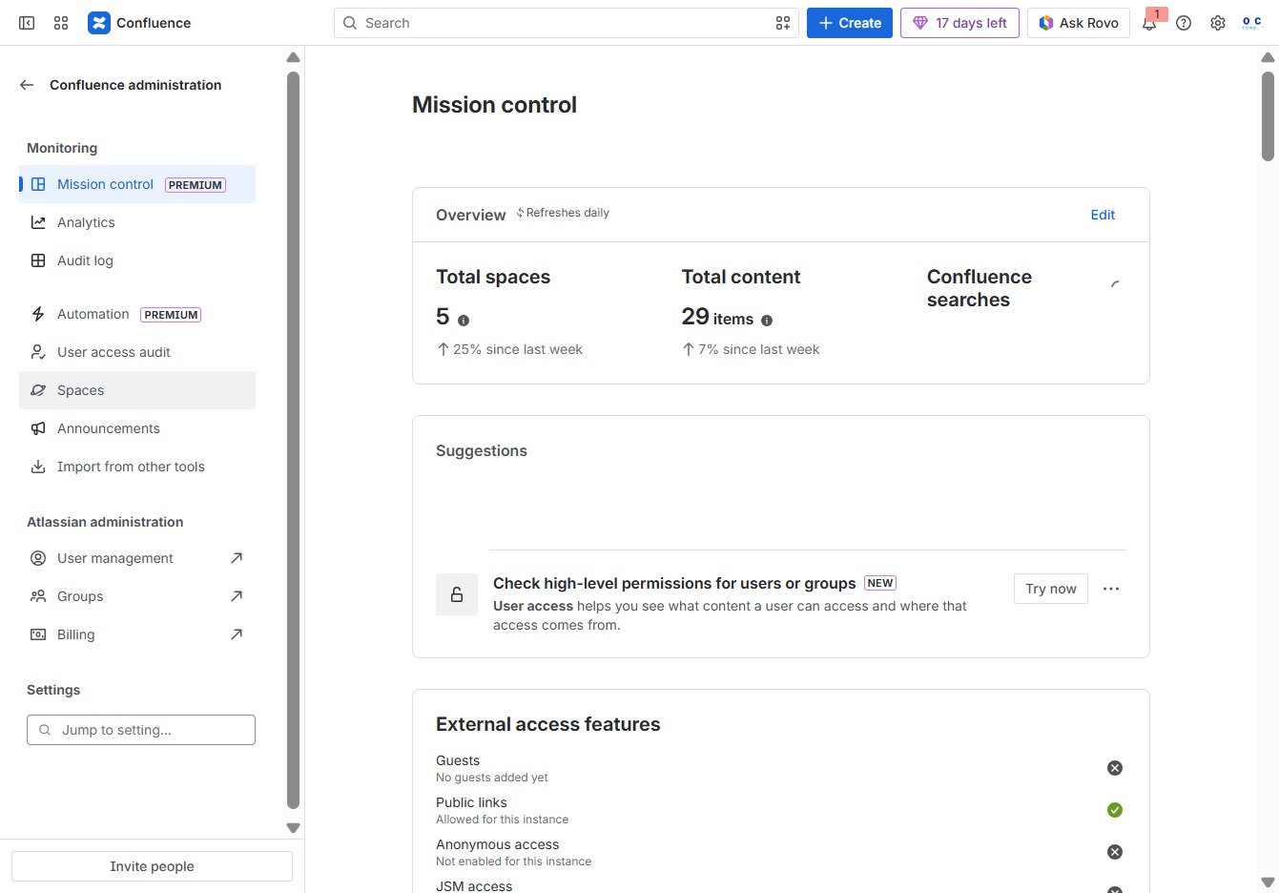
Task: Click the Guests row label
Action: pos(458,760)
